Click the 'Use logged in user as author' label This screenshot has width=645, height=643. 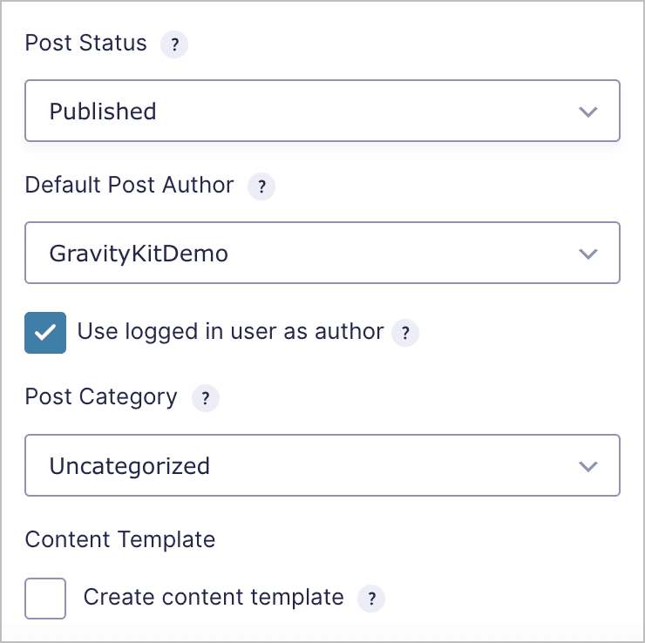(230, 331)
